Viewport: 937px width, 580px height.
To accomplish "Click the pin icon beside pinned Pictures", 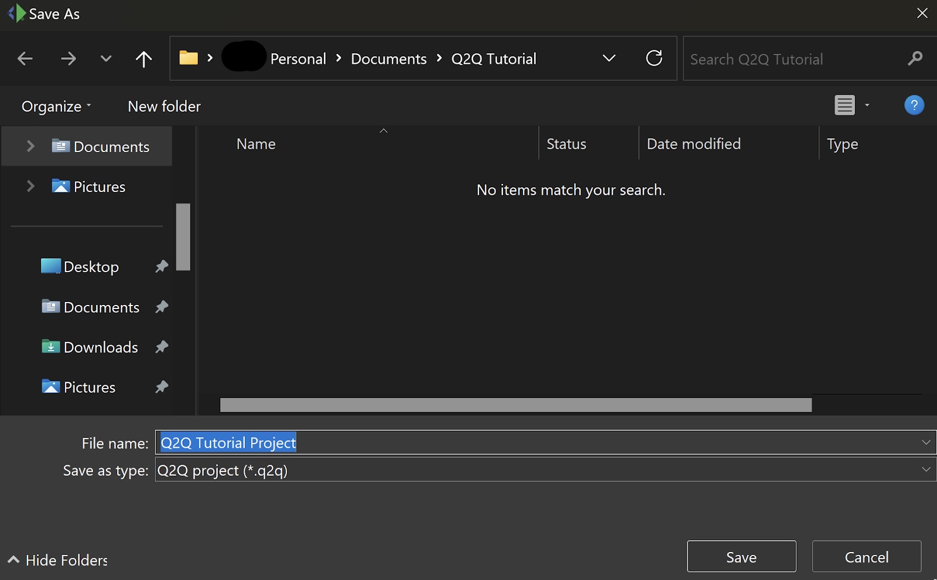I will click(x=162, y=387).
